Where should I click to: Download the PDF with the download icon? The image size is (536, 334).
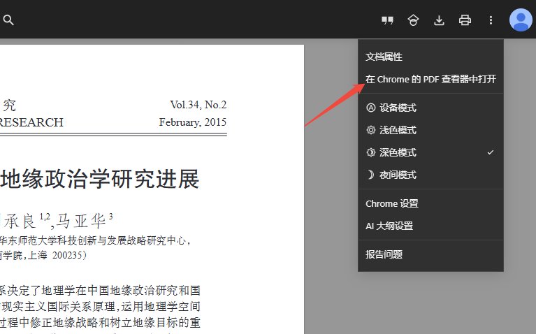(439, 20)
